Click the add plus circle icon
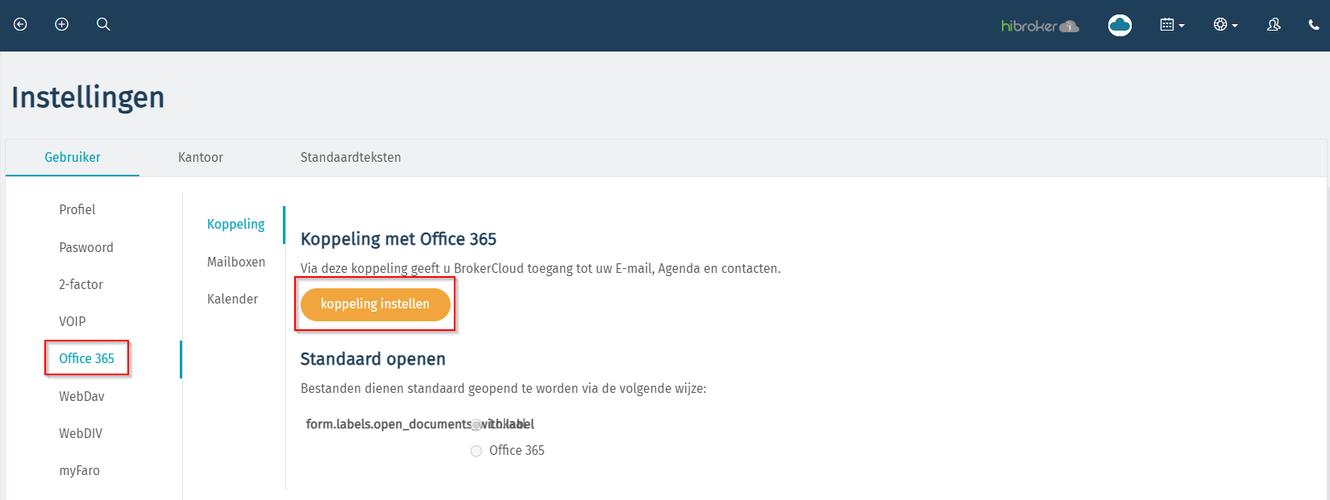 61,25
